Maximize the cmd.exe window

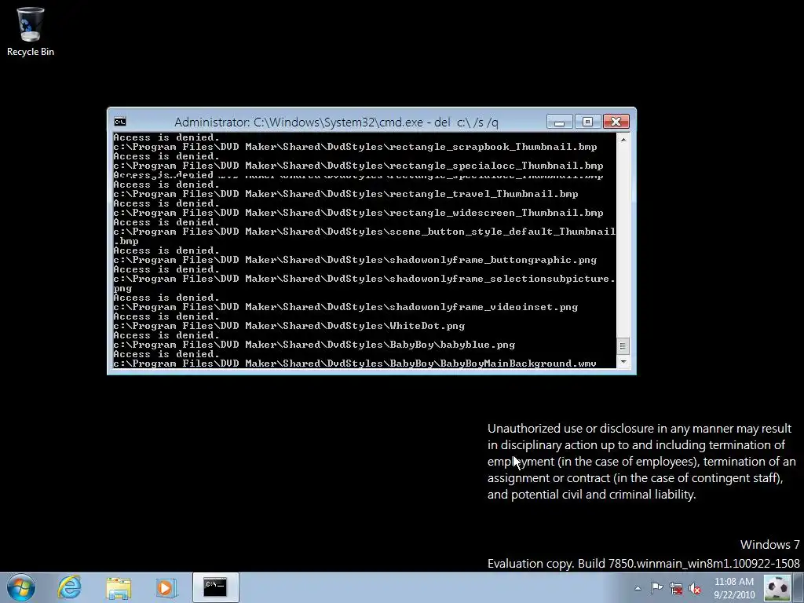587,122
